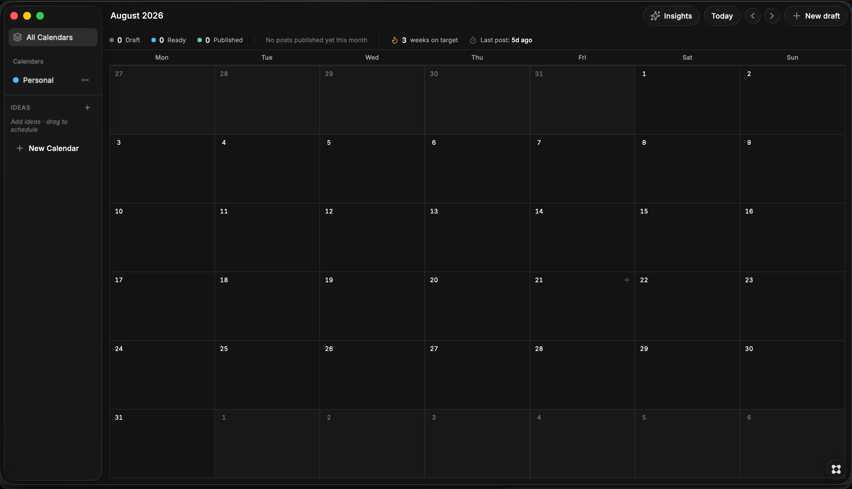Viewport: 852px width, 489px height.
Task: Select July 27 day cell
Action: [x=162, y=100]
